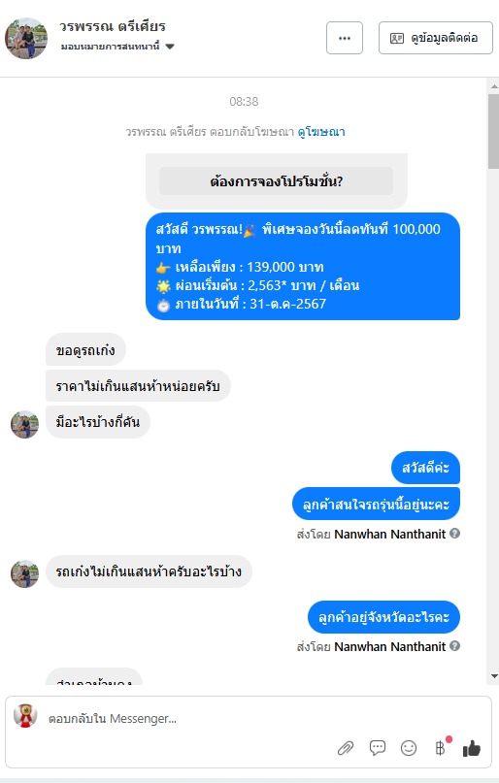The width and height of the screenshot is (499, 783).
Task: Click the customer name วรพรรณ ตรีเศียร header
Action: click(113, 26)
